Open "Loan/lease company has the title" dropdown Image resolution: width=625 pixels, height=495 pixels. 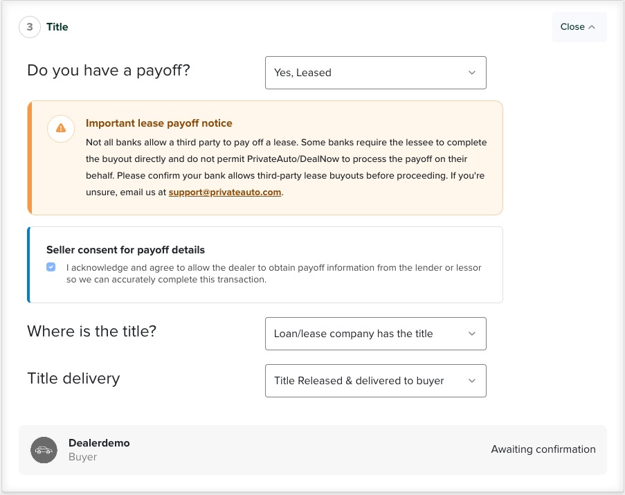(x=375, y=334)
